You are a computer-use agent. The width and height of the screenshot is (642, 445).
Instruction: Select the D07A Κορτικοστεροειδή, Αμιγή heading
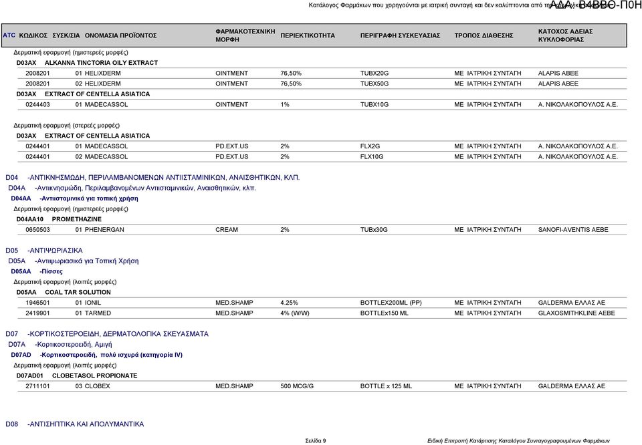click(60, 344)
